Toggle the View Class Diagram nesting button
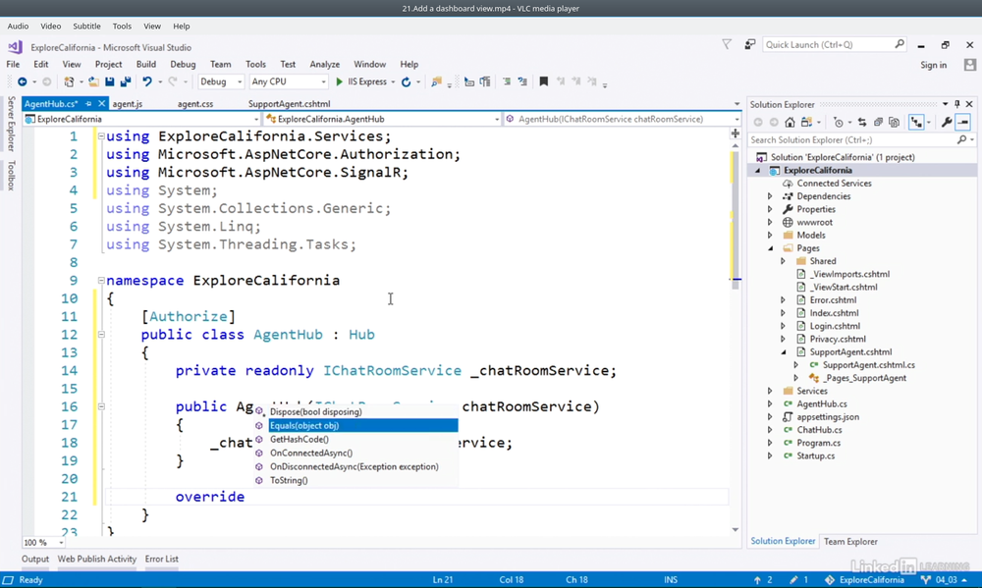 (x=916, y=123)
